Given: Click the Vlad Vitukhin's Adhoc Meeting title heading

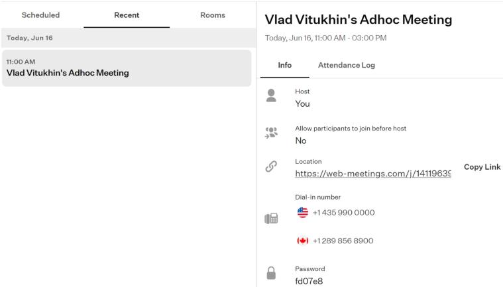Looking at the screenshot, I should pos(359,20).
